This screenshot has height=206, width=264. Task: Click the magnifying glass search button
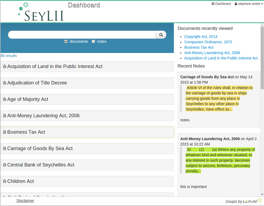161,35
